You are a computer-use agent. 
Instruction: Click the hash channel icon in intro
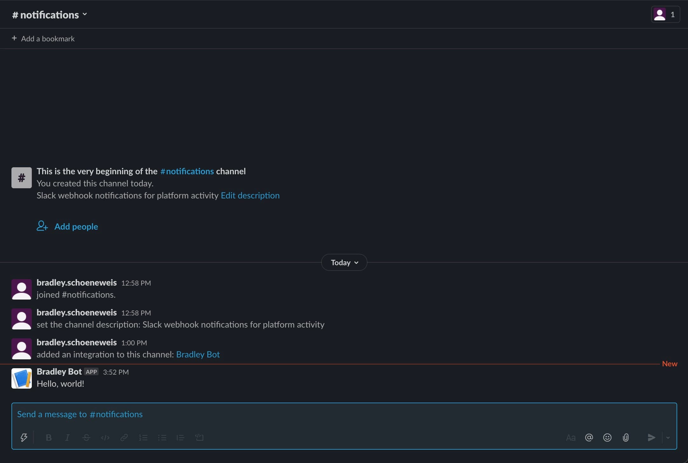pyautogui.click(x=22, y=178)
